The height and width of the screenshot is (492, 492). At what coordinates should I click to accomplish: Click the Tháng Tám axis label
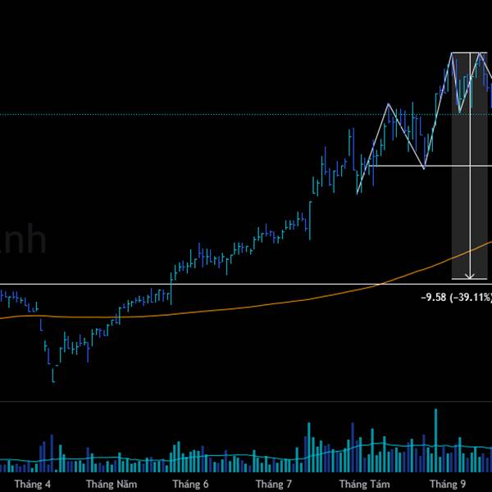365,484
